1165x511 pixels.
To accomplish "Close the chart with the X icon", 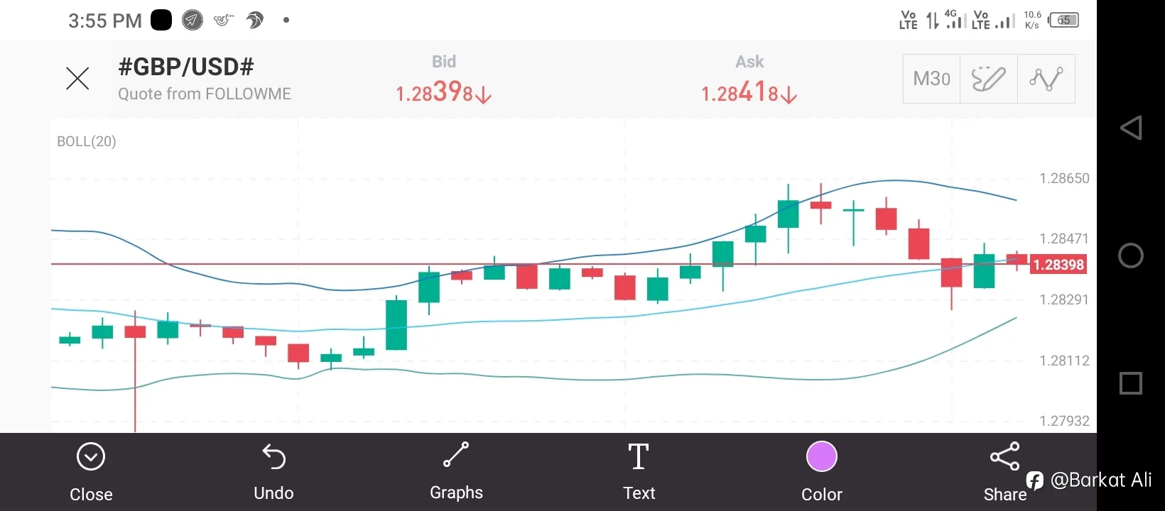I will pyautogui.click(x=77, y=78).
